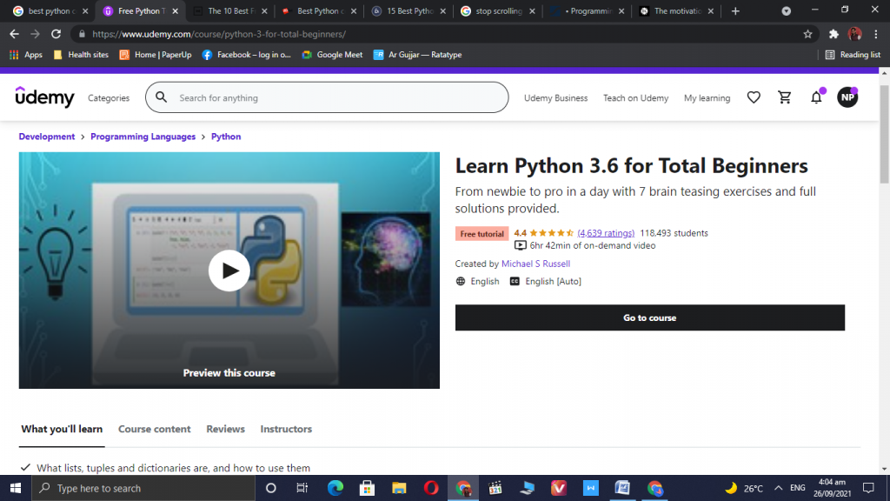
Task: Close the Free Python tab
Action: 176,10
